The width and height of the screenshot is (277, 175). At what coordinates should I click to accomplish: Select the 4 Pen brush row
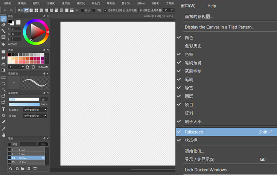pyautogui.click(x=26, y=150)
